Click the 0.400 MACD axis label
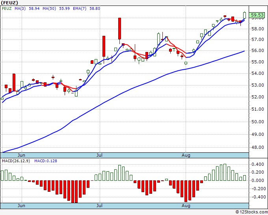Viewport: 268px width, 215px height. pos(258,165)
